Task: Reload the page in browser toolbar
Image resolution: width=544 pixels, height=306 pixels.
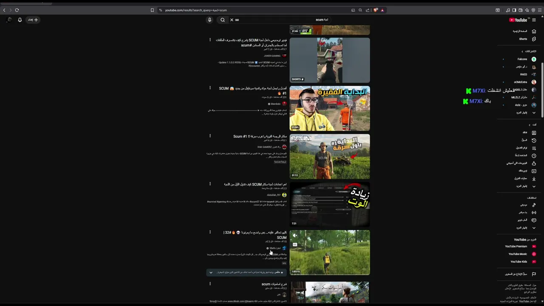Action: click(17, 10)
